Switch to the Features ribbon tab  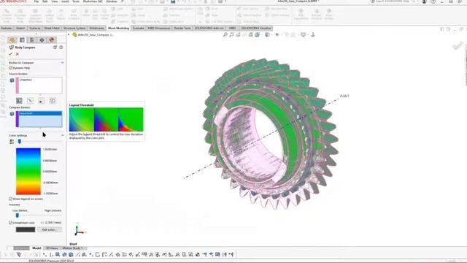coord(7,28)
